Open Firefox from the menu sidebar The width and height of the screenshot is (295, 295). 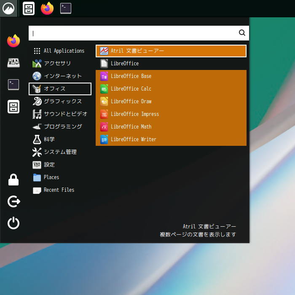(13, 41)
